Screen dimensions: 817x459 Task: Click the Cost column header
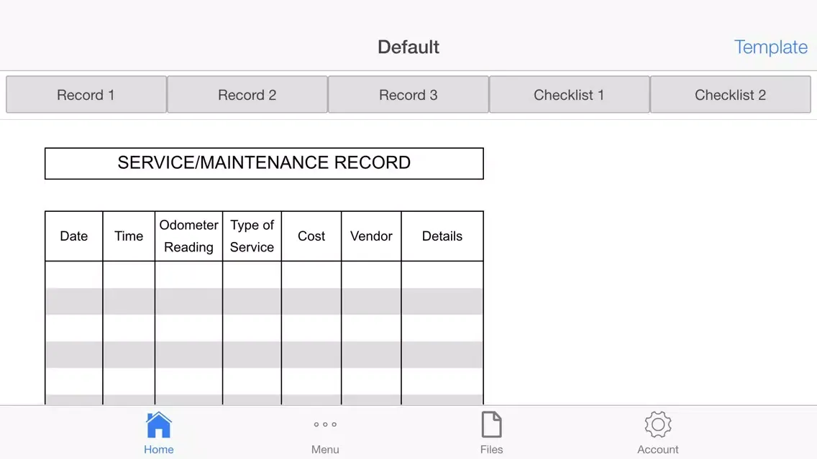click(x=311, y=236)
